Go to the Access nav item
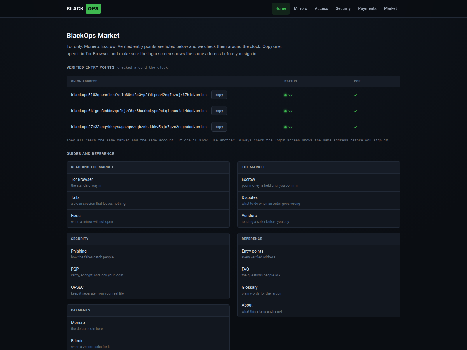 [321, 9]
